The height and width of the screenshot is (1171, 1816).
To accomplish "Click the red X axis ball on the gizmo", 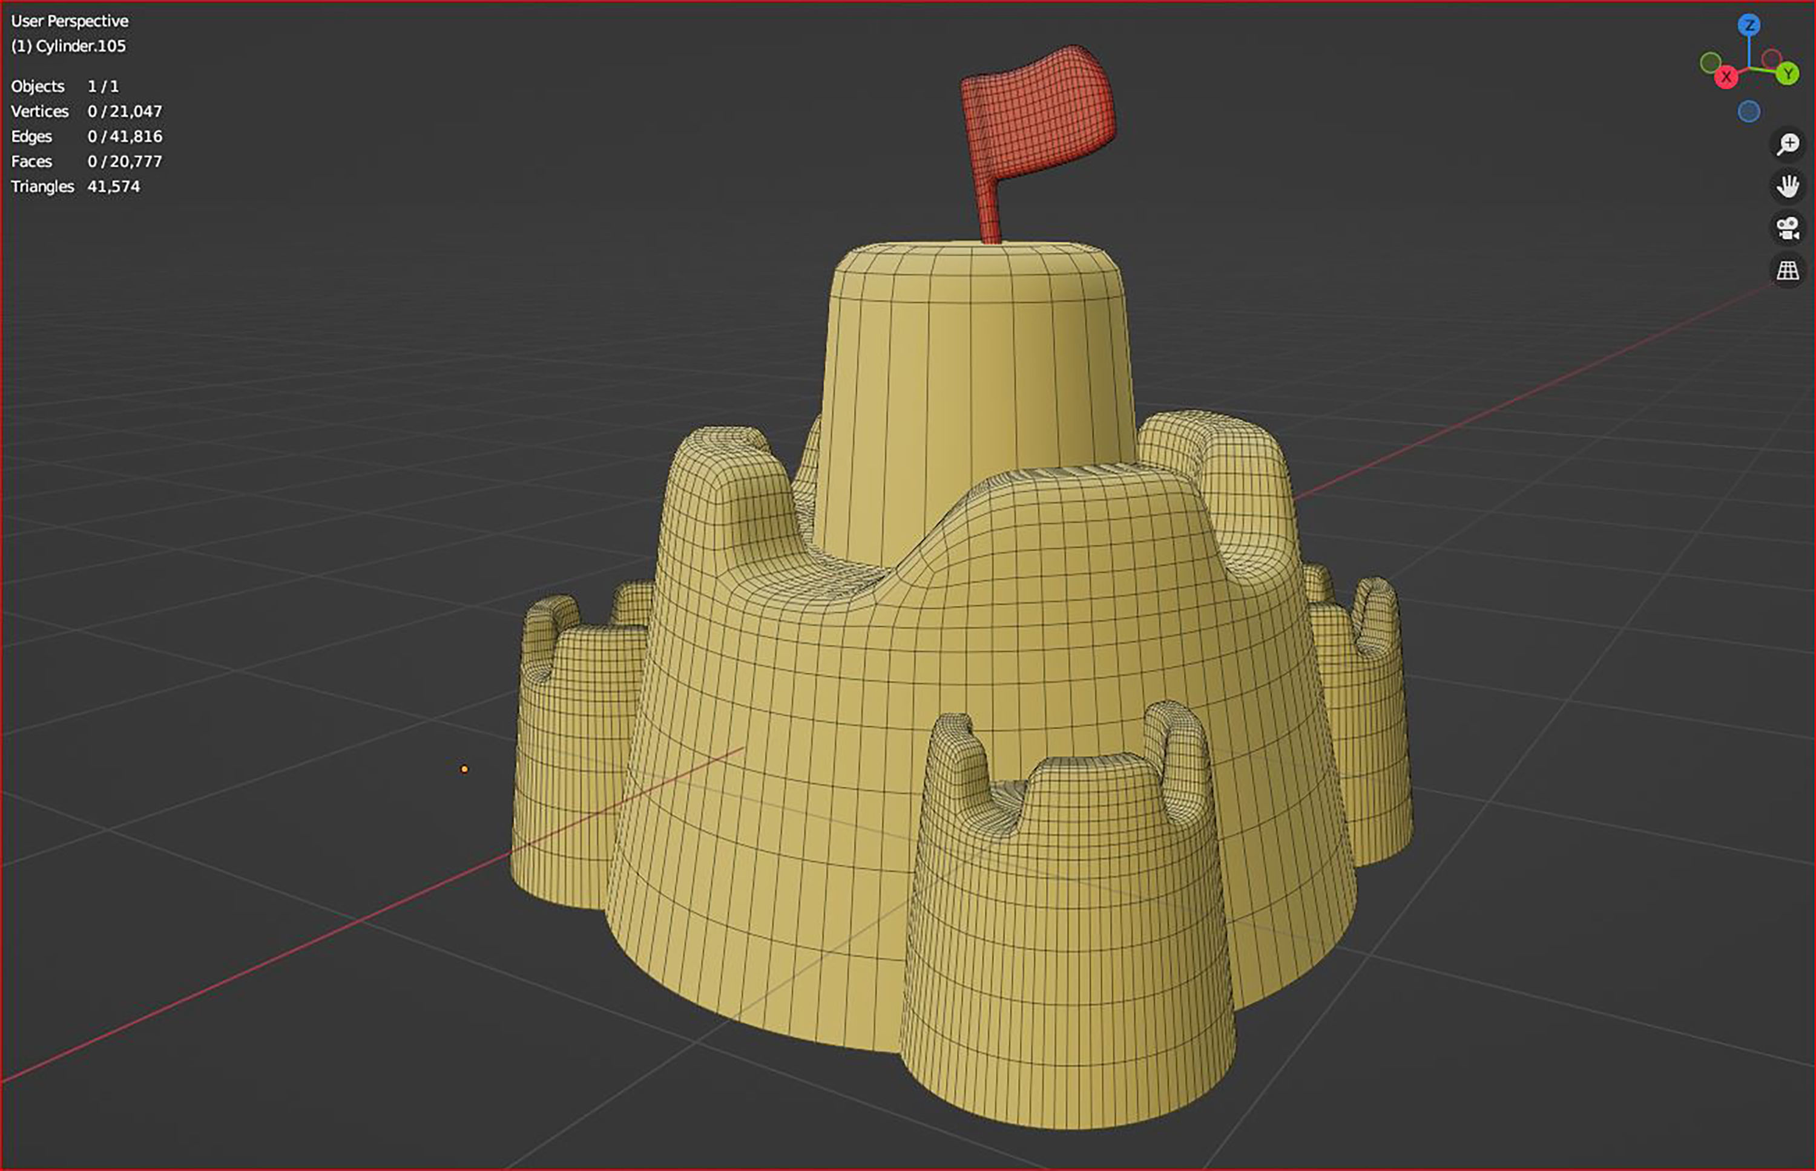I will coord(1727,77).
